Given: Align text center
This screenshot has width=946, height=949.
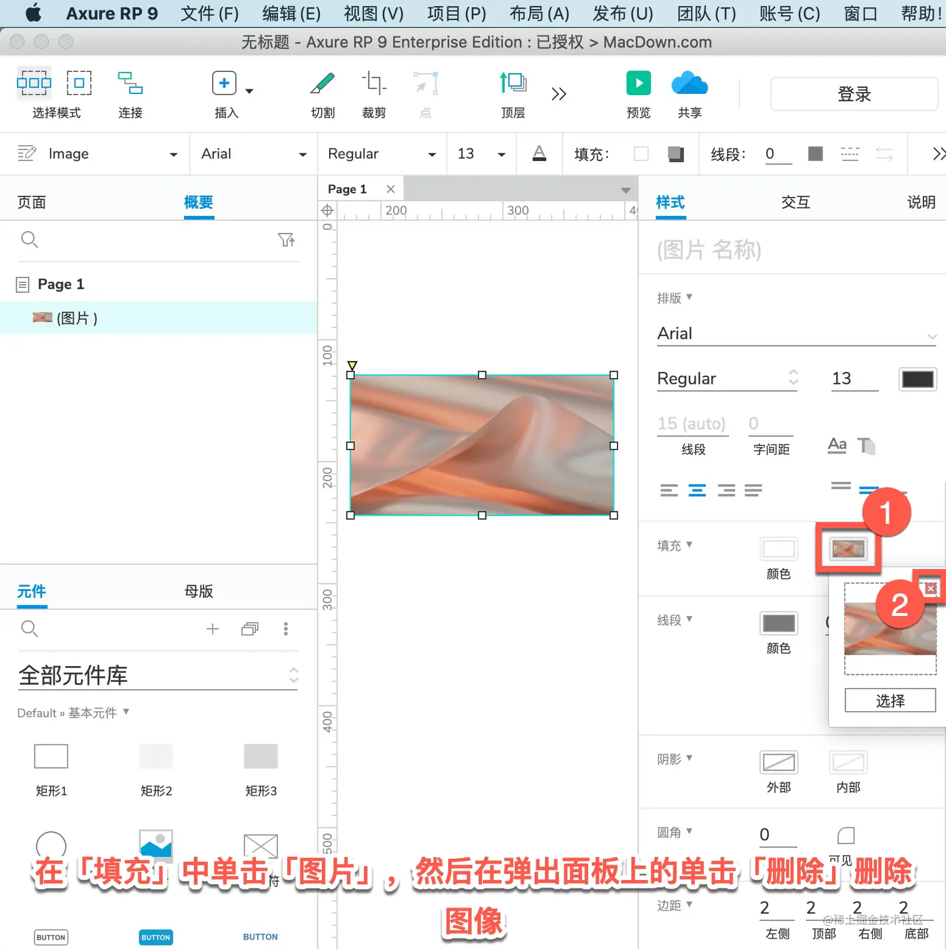Looking at the screenshot, I should click(x=697, y=490).
